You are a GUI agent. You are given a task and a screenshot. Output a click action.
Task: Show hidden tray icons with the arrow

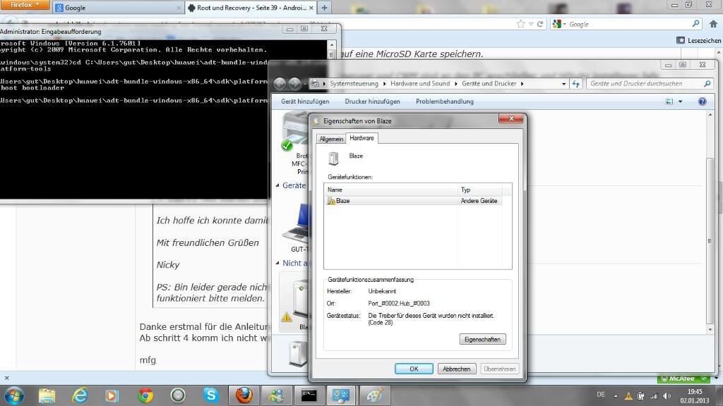coord(616,396)
